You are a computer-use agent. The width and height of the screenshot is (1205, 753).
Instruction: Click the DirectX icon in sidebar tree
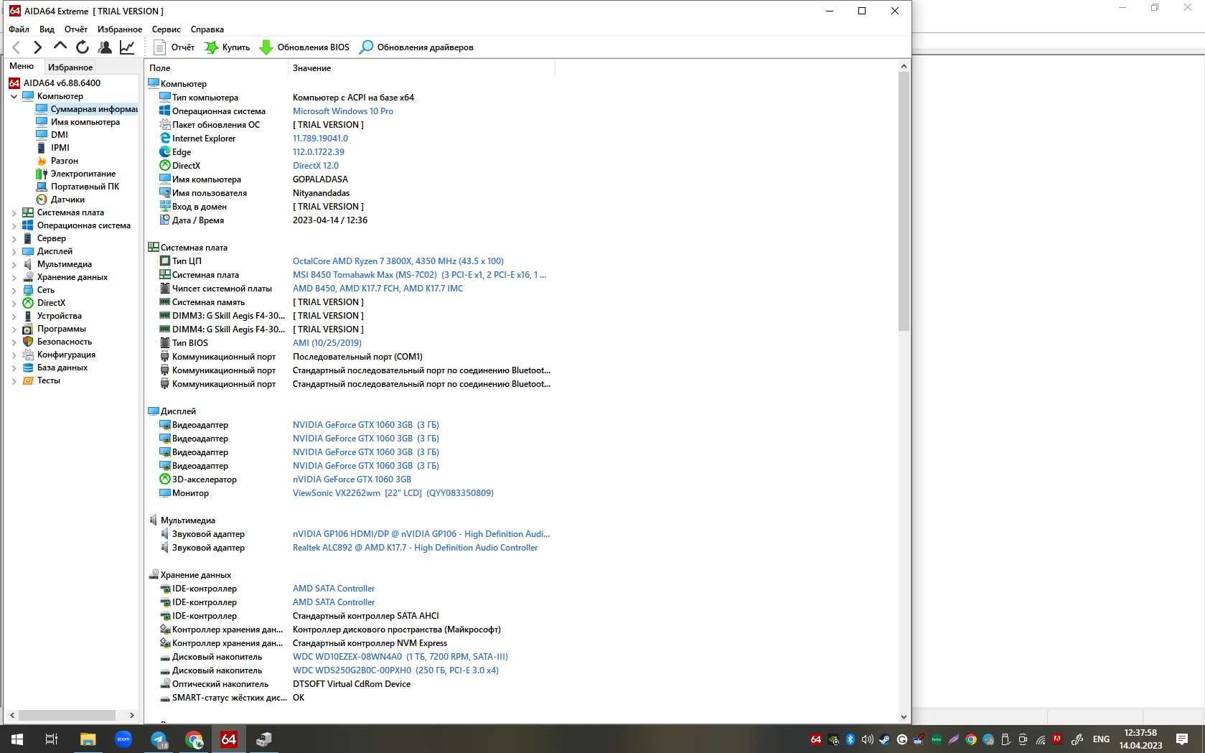28,303
